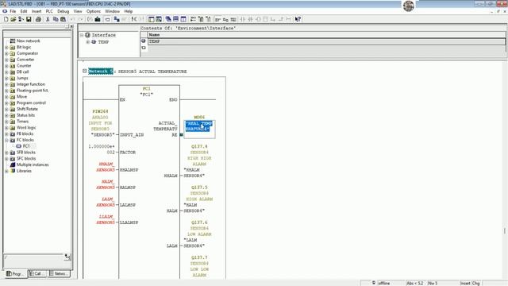Screen dimensions: 508x286
Task: Expand the Bit logic folder
Action: (x=6, y=48)
